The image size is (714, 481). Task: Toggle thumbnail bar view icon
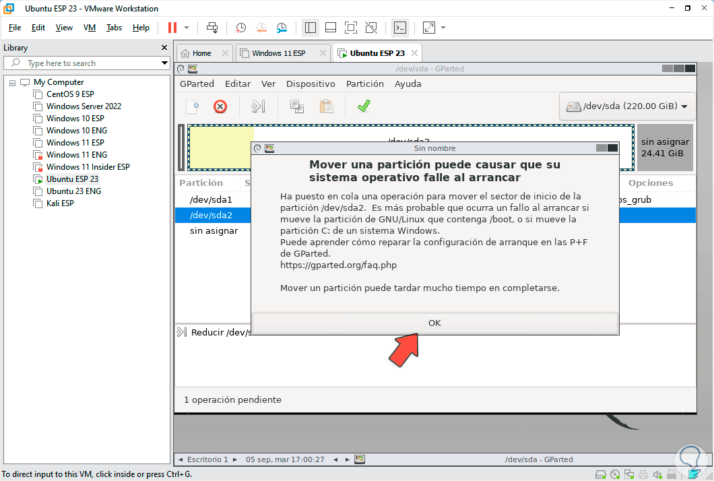(x=331, y=28)
